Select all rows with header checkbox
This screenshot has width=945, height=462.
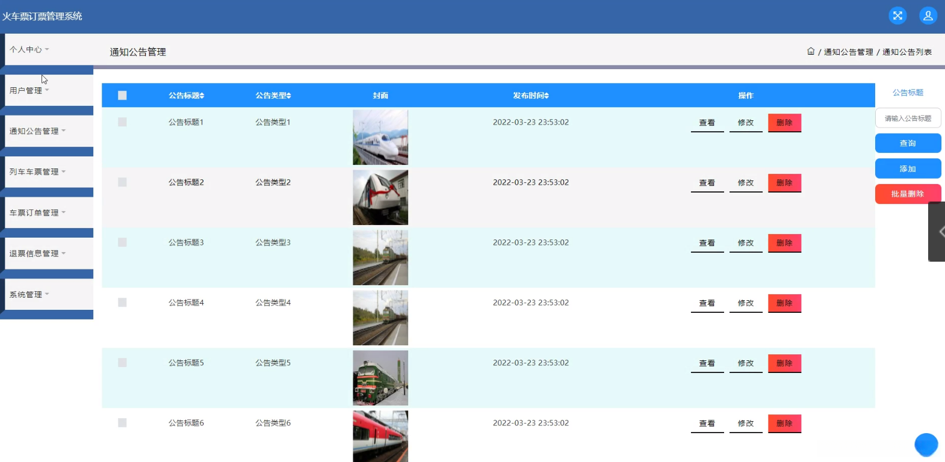122,95
